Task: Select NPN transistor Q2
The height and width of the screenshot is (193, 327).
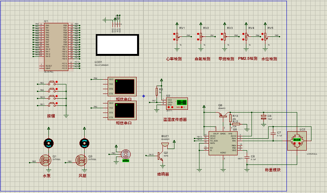Action: point(160,156)
